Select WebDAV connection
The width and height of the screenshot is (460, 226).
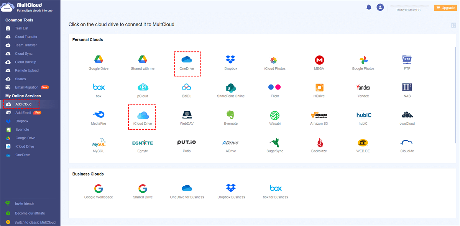point(187,118)
